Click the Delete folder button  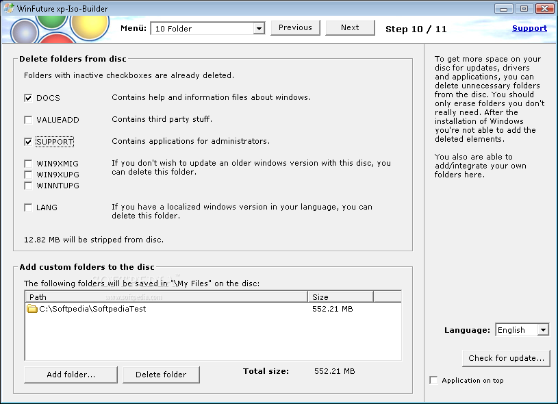point(161,375)
